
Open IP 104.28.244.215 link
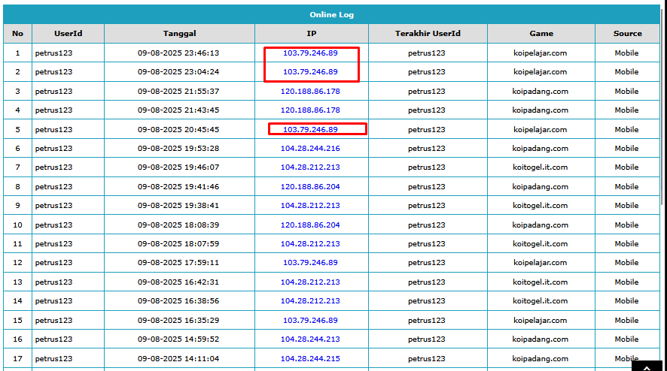(310, 359)
